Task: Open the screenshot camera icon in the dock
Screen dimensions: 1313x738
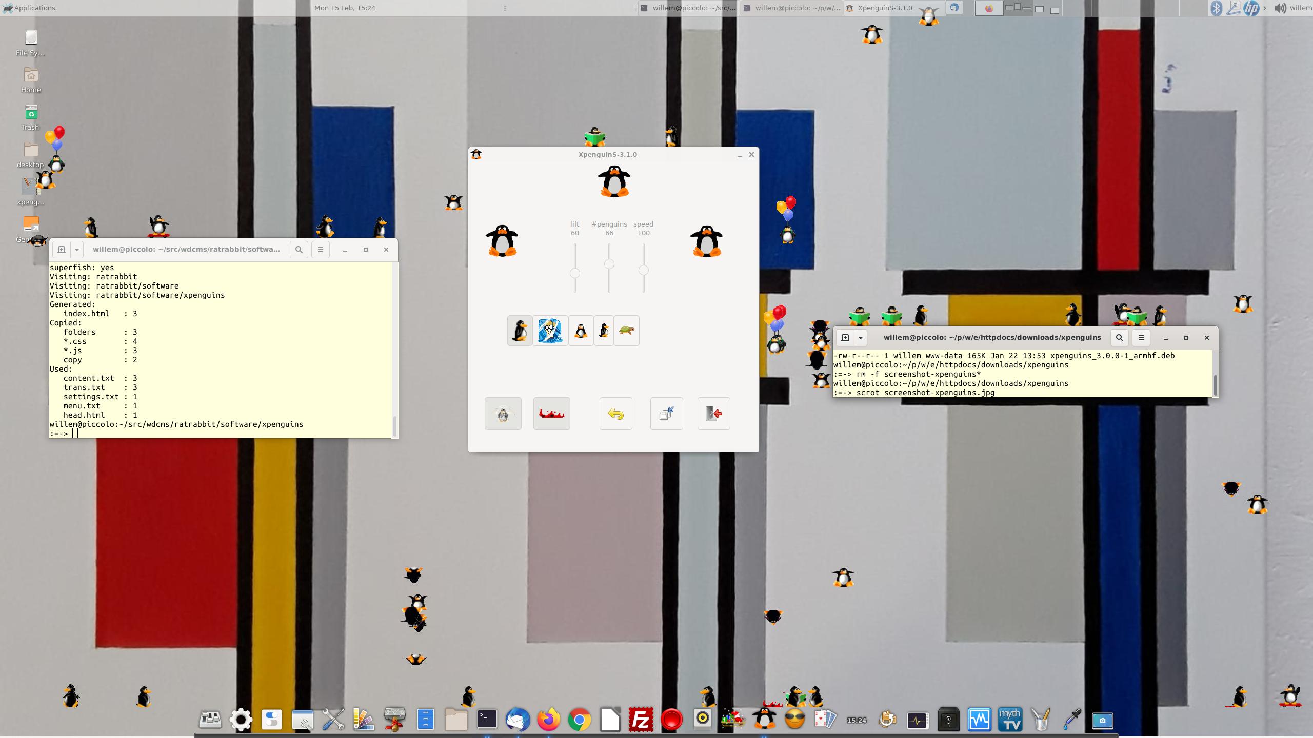Action: [x=1102, y=720]
